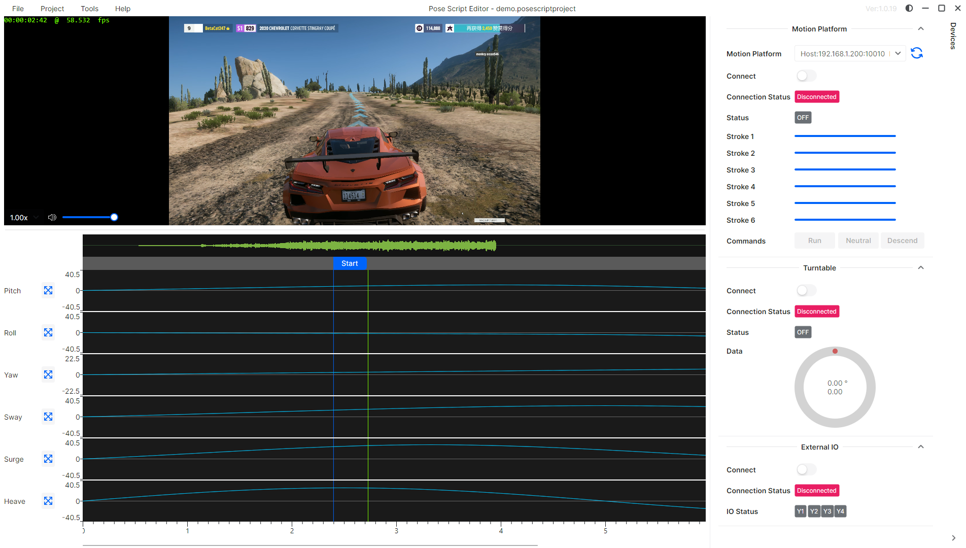The image size is (966, 548).
Task: Click the Start marker on the timeline
Action: coord(350,263)
